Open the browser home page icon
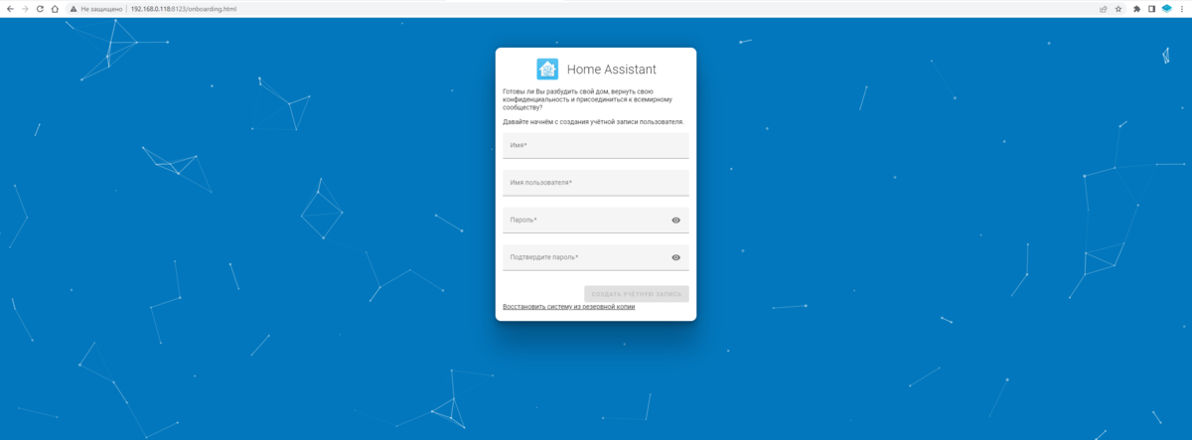This screenshot has height=440, width=1192. [x=55, y=9]
